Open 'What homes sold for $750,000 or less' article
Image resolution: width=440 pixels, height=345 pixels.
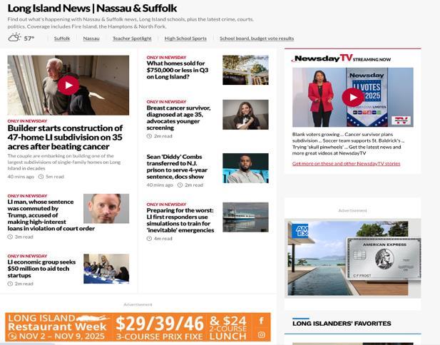tap(178, 70)
